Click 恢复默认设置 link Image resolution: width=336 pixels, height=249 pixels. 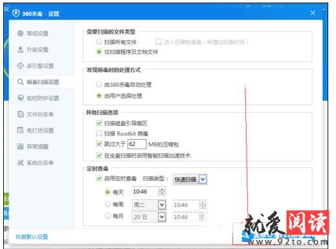(x=32, y=237)
